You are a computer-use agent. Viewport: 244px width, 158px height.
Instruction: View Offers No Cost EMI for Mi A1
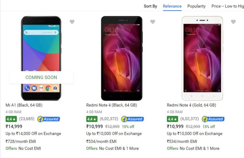click(x=23, y=149)
